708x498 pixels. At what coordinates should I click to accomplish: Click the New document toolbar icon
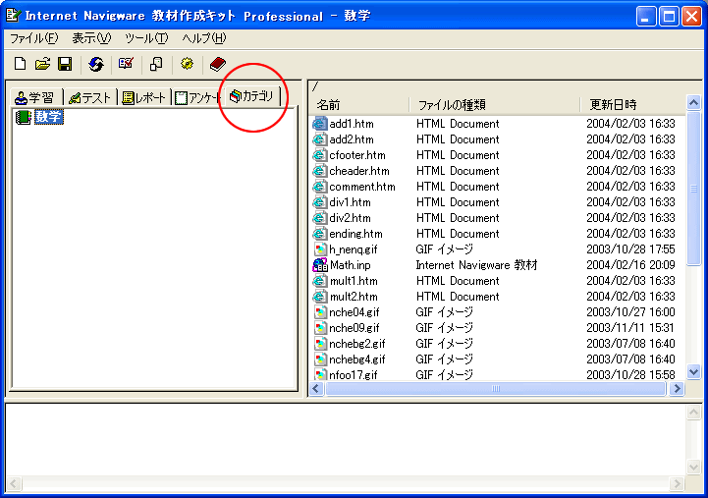point(20,64)
